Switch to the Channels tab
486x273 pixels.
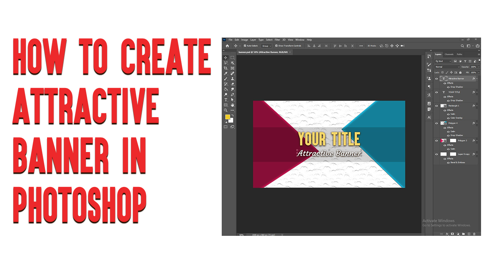pos(449,54)
